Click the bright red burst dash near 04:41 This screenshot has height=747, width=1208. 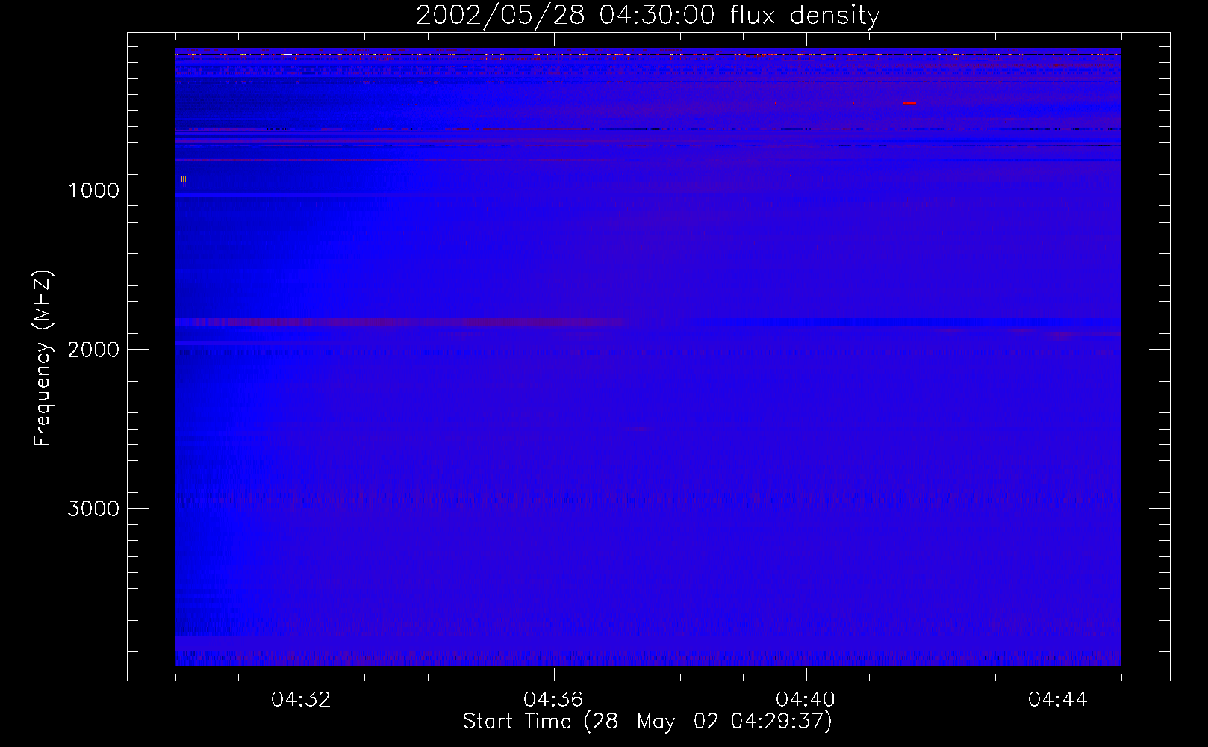(909, 104)
